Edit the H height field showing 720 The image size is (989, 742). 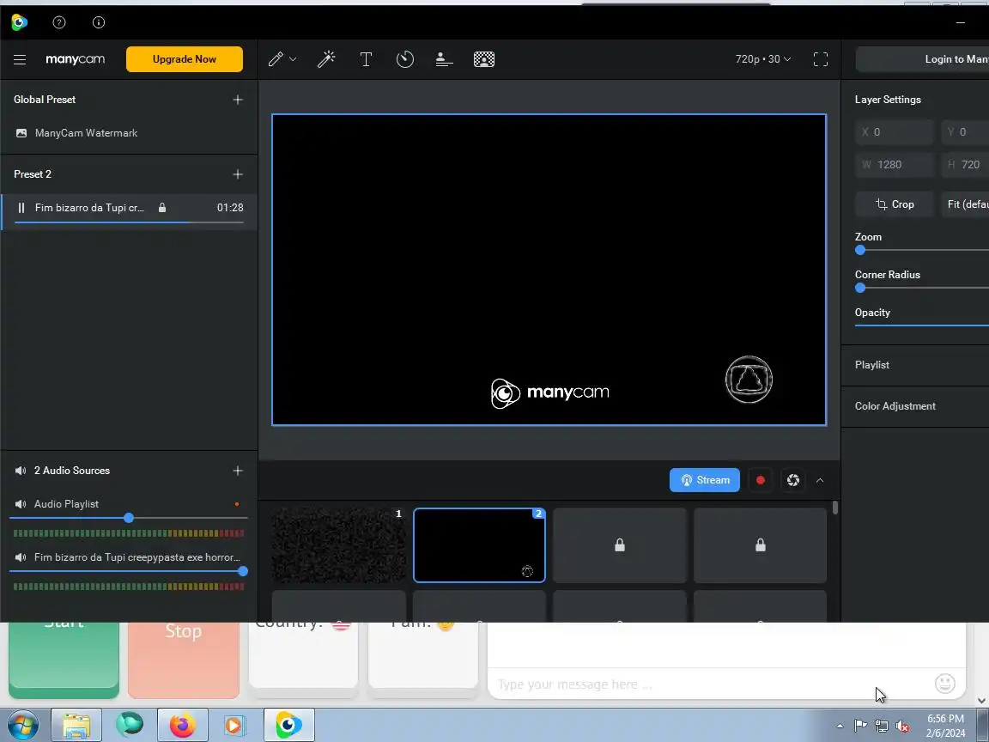pyautogui.click(x=965, y=165)
